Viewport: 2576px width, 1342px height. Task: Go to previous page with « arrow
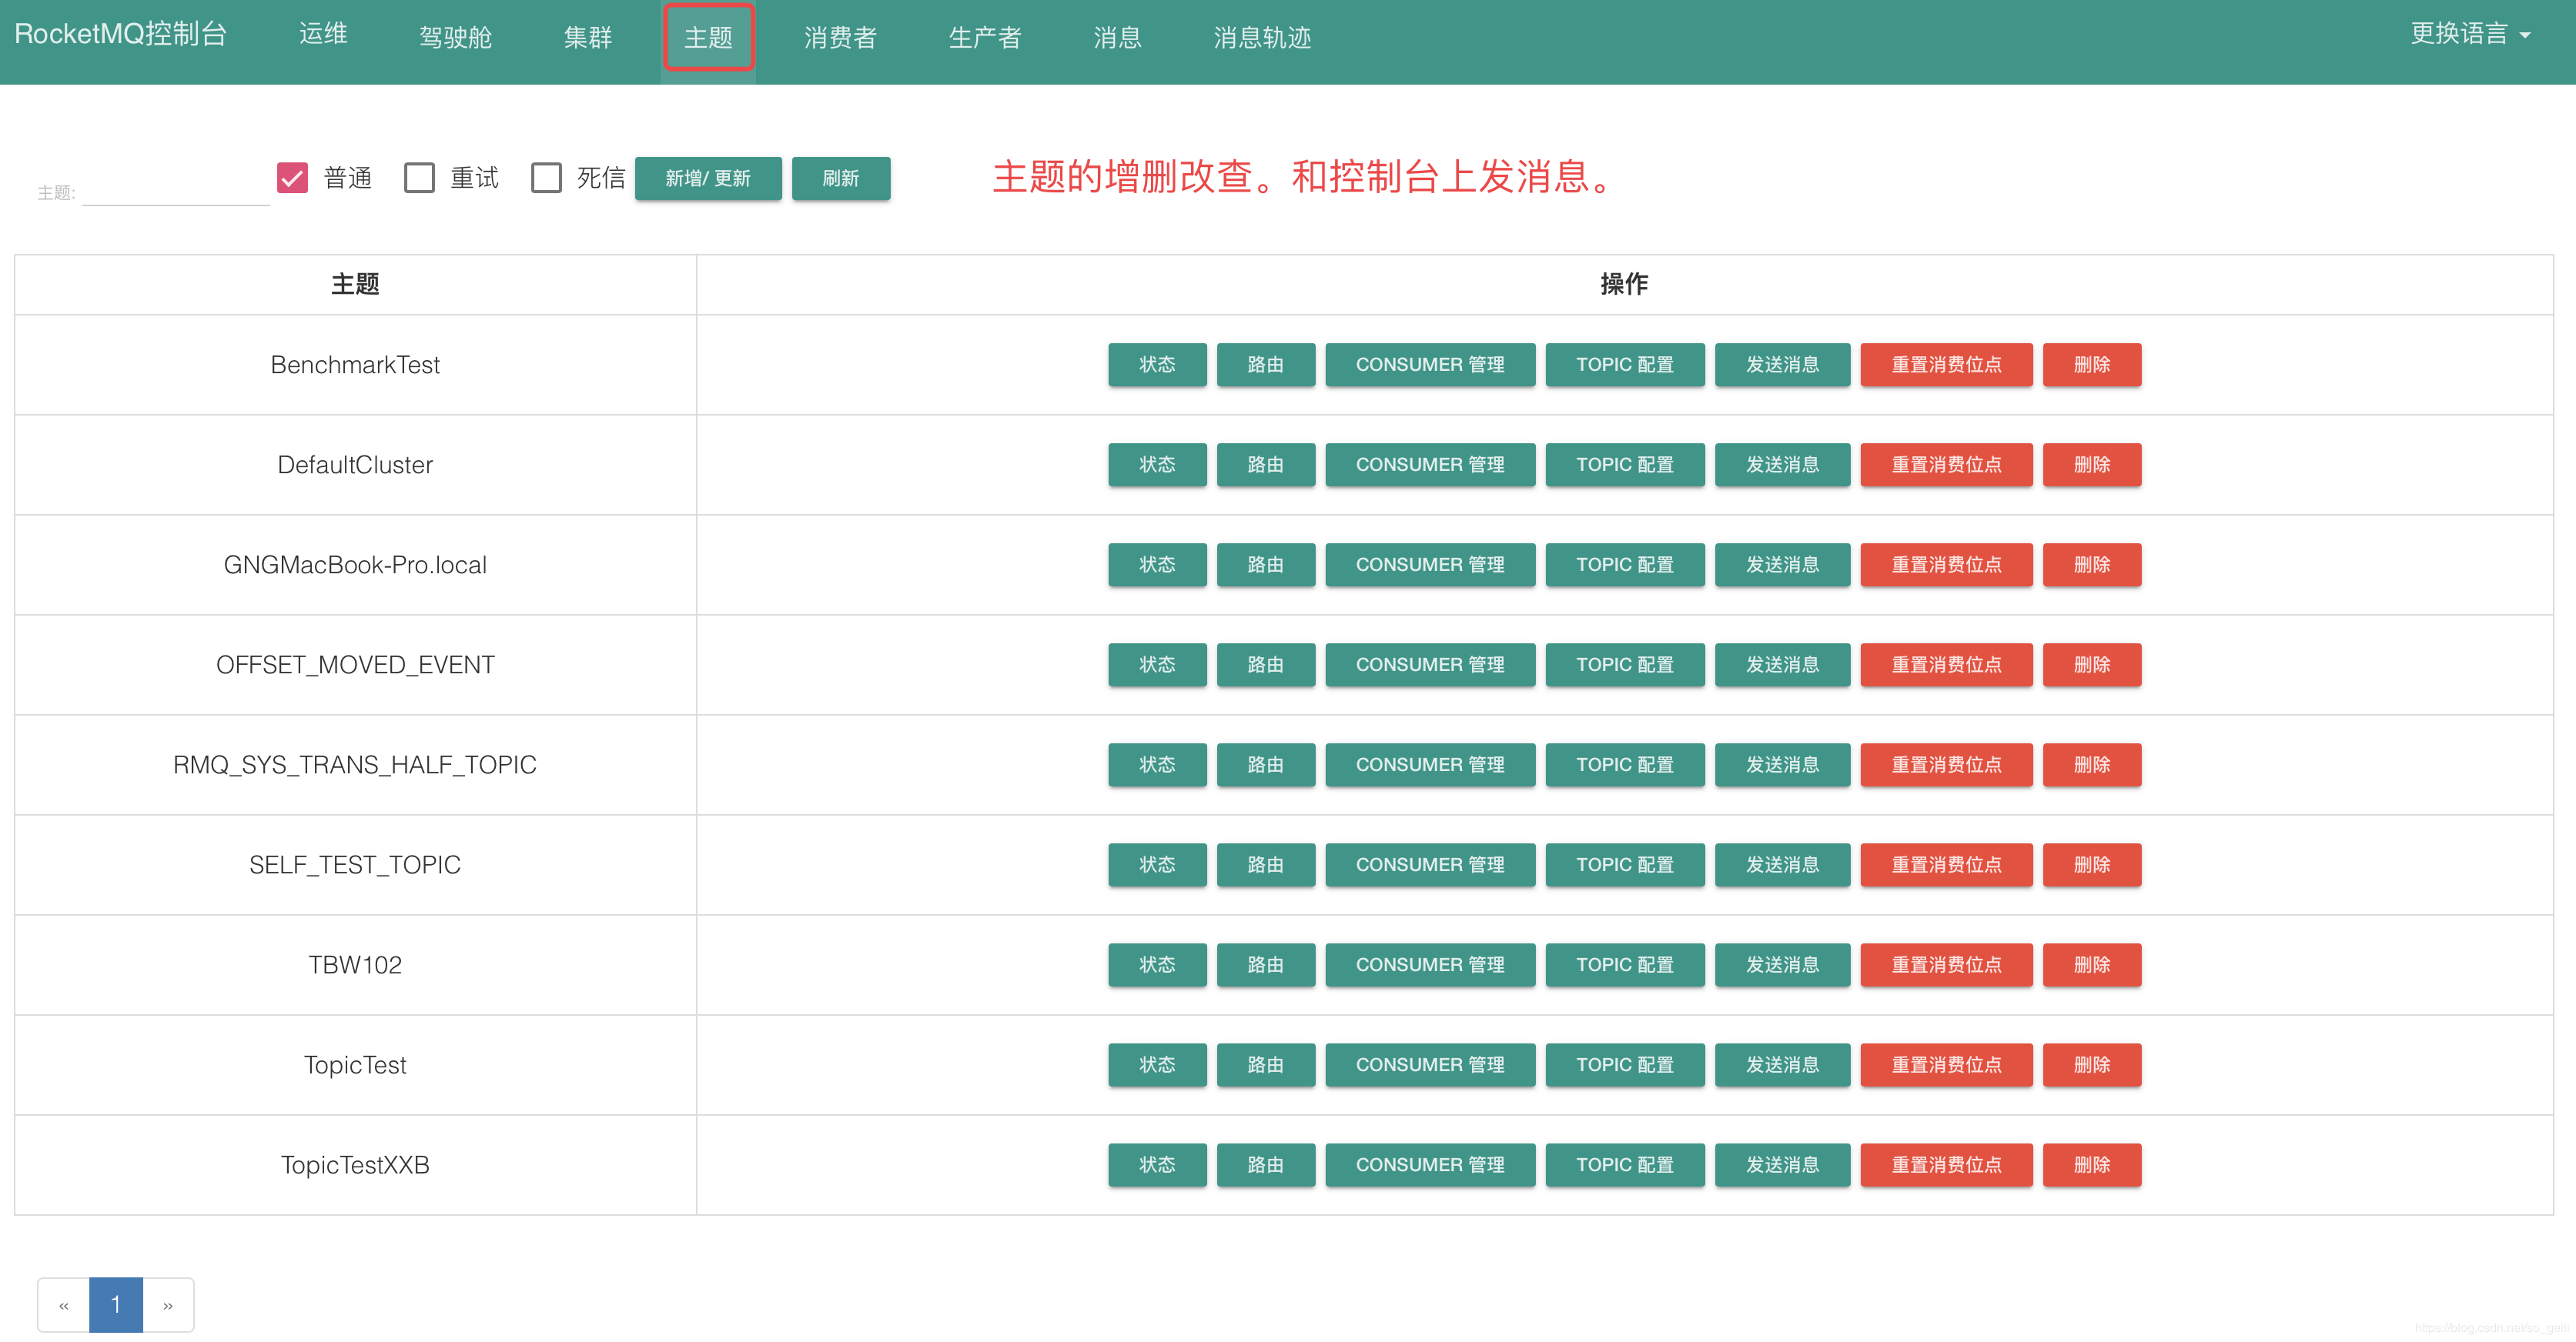[x=63, y=1304]
